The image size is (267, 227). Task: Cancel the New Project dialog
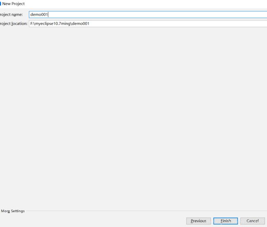[x=253, y=221]
